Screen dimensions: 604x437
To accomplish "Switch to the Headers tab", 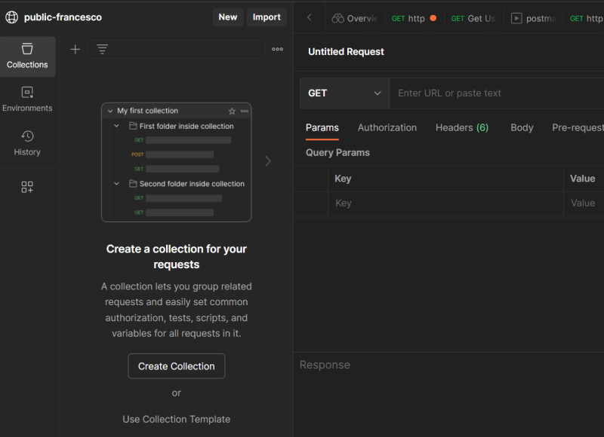I will [x=461, y=128].
